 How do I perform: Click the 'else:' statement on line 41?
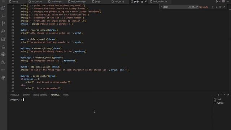click(x=23, y=85)
